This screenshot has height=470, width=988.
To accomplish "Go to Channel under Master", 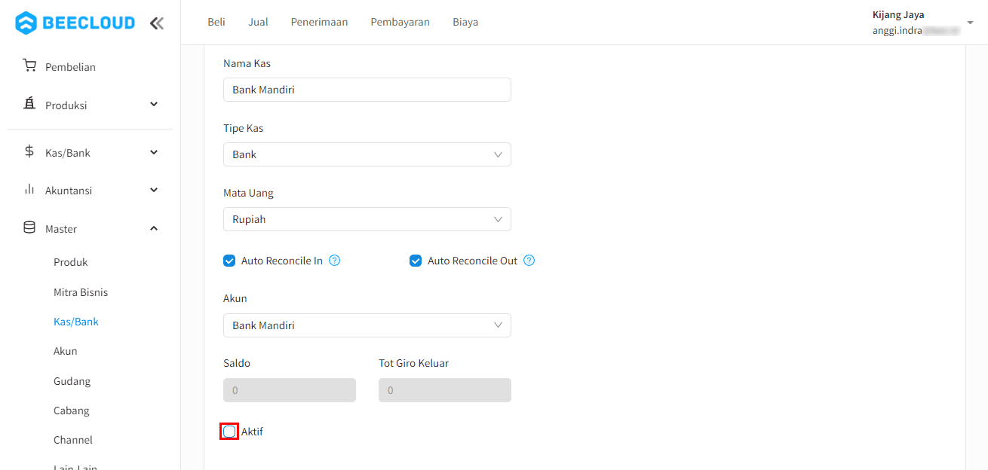I will pyautogui.click(x=73, y=440).
